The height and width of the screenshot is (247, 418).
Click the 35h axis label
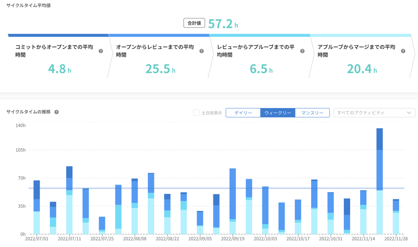(22, 206)
